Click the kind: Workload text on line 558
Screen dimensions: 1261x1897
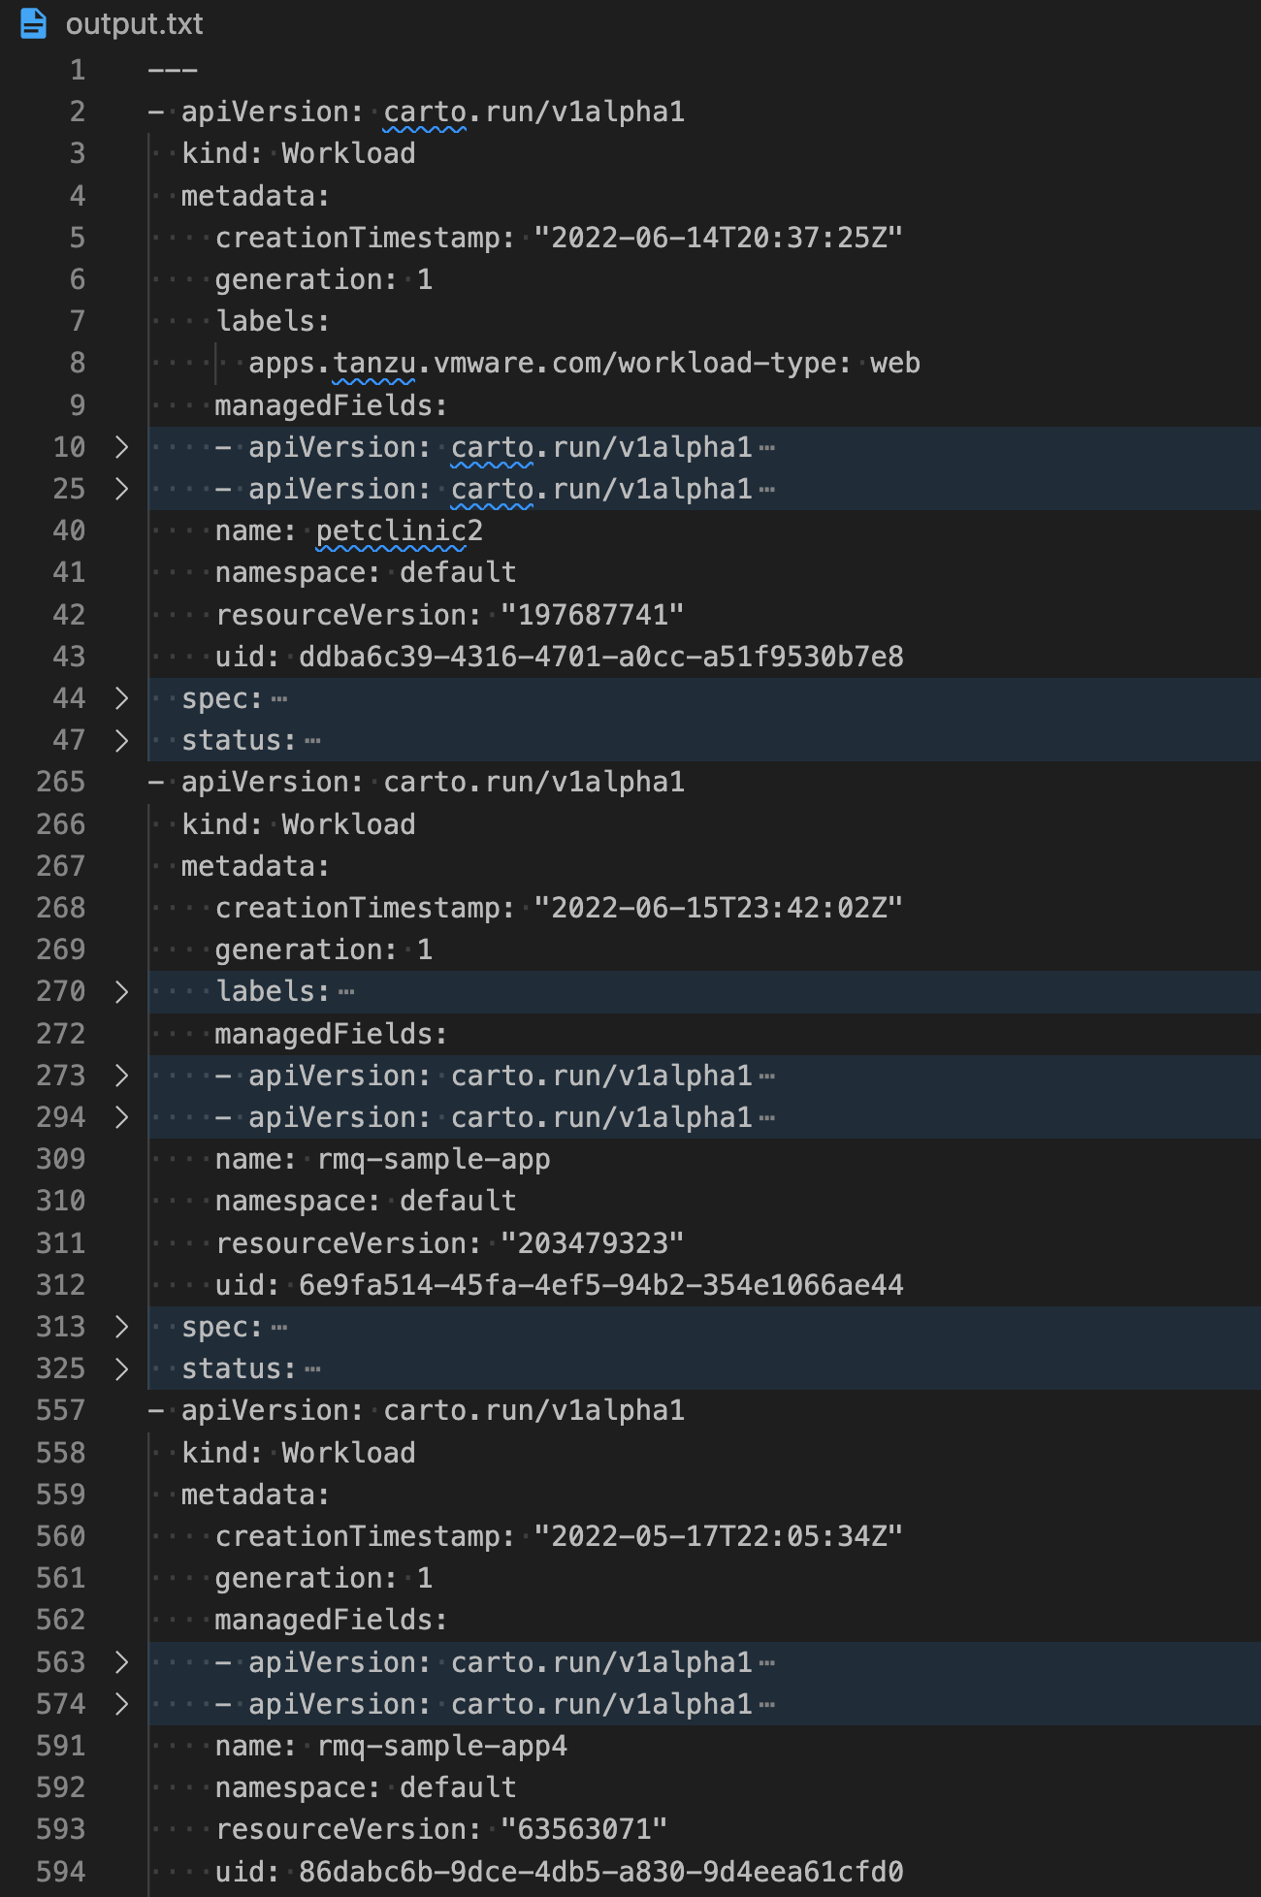[x=299, y=1453]
